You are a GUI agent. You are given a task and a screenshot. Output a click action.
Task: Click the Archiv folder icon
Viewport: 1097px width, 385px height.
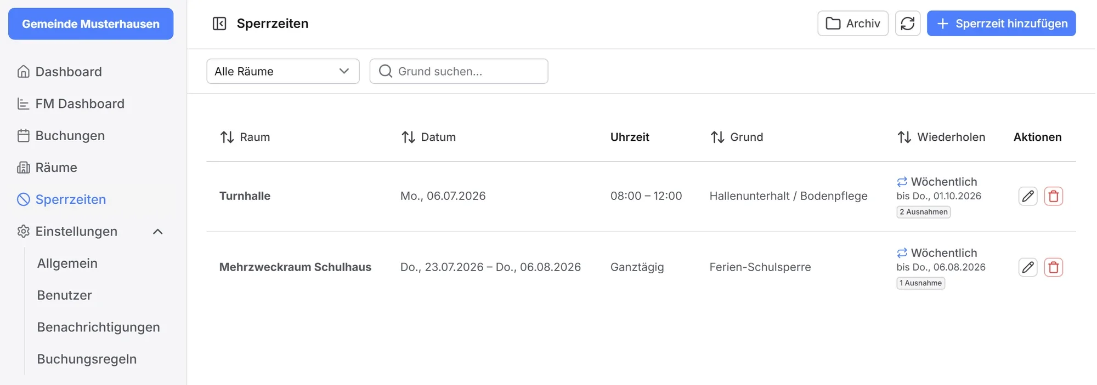[833, 24]
